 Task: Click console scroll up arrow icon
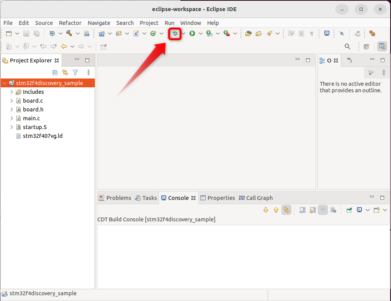point(276,210)
